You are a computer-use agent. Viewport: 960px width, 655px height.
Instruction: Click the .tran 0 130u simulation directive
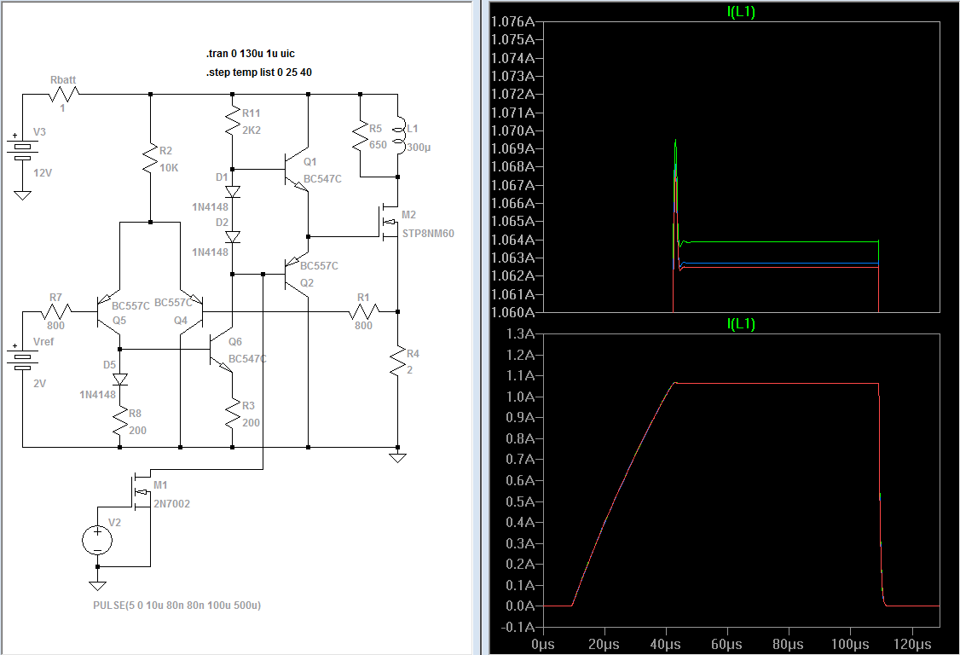point(251,55)
